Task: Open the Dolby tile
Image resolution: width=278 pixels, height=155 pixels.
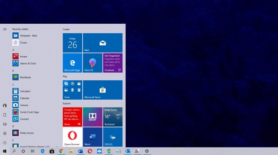Action: (93, 117)
